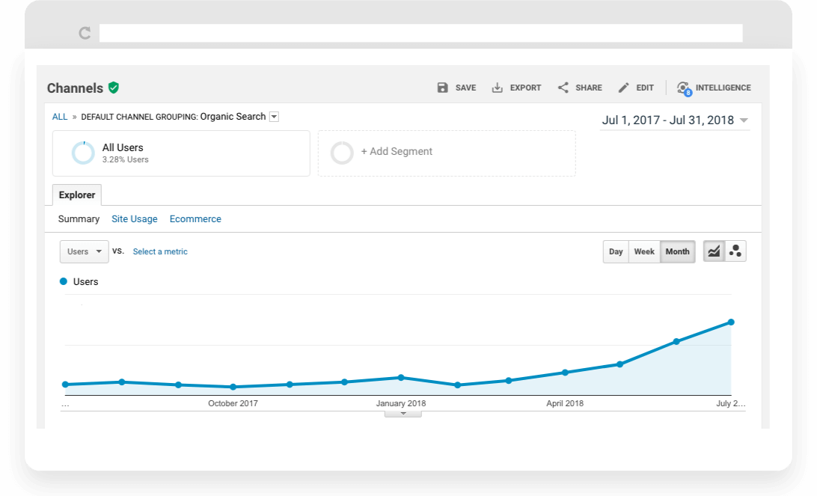
Task: Open the Users metric dropdown
Action: 85,251
